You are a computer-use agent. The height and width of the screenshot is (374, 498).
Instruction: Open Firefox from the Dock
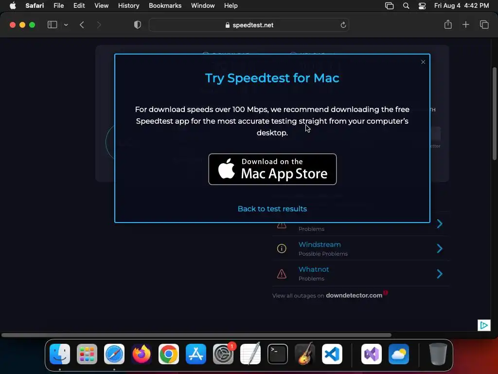(x=142, y=354)
